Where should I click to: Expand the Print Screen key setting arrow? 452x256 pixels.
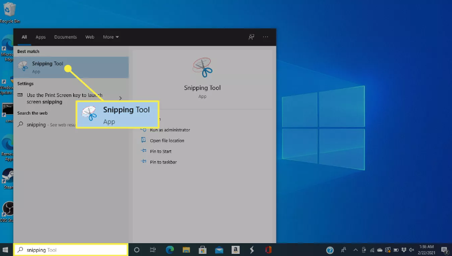(120, 98)
